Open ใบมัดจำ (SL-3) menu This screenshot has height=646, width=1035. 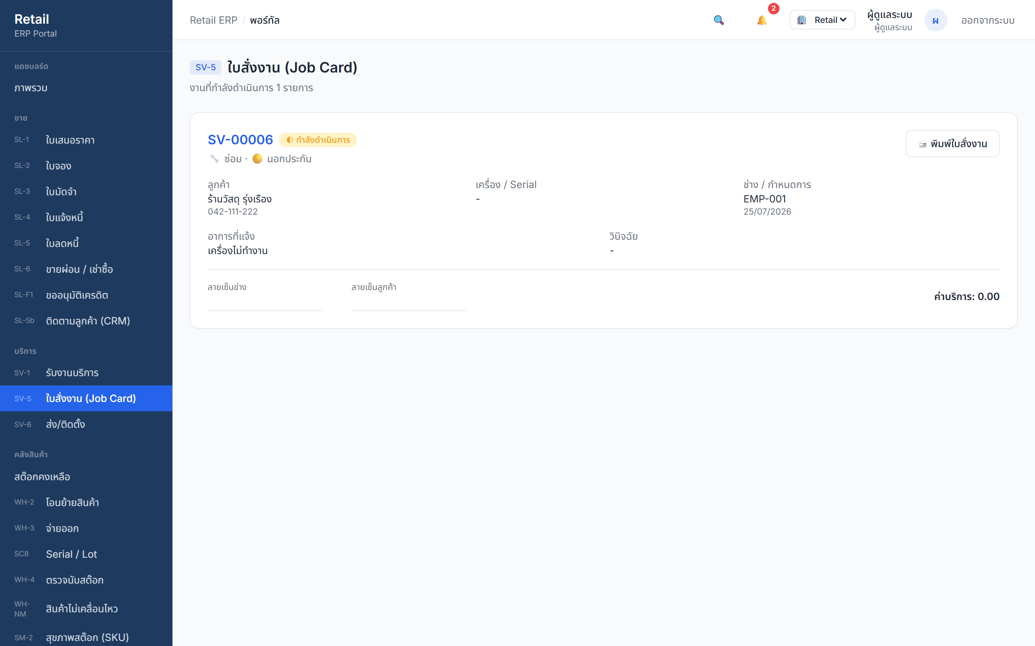click(86, 191)
